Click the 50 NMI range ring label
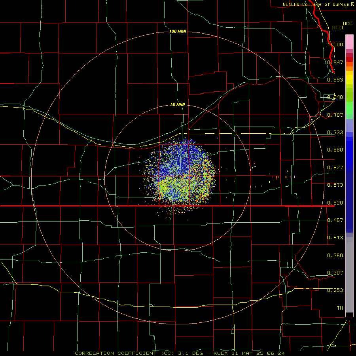This screenshot has width=356, height=356. (178, 104)
